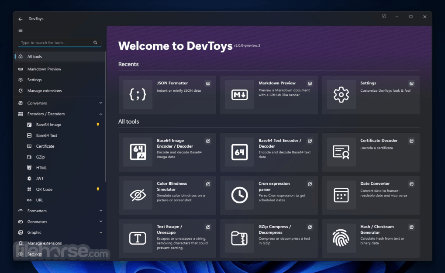This screenshot has width=445, height=273.
Task: Open the Hash / Checksum fingerprint icon
Action: 341,238
